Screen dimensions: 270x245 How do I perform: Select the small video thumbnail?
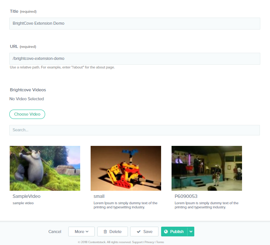click(x=126, y=168)
